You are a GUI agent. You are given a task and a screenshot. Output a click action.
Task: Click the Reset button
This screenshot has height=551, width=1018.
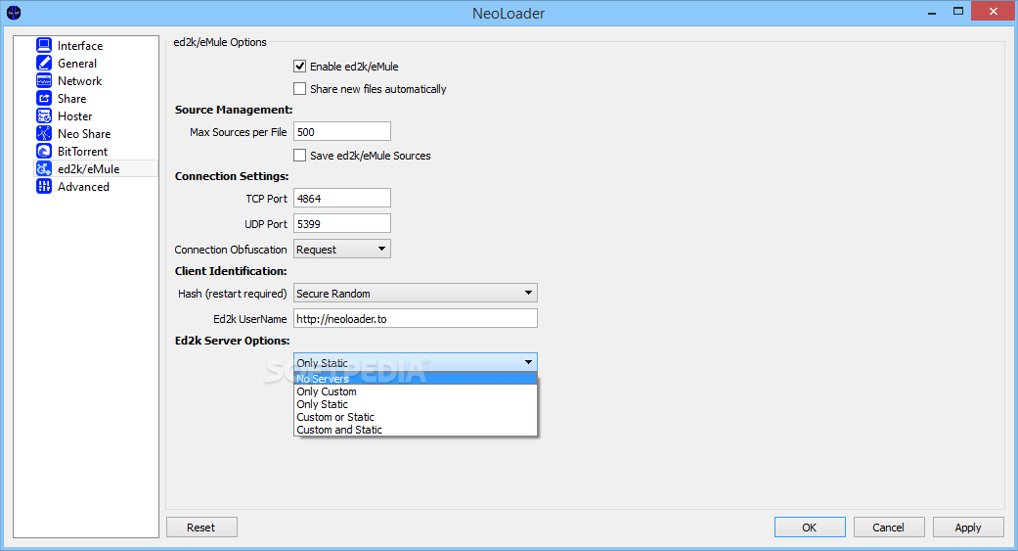tap(201, 527)
